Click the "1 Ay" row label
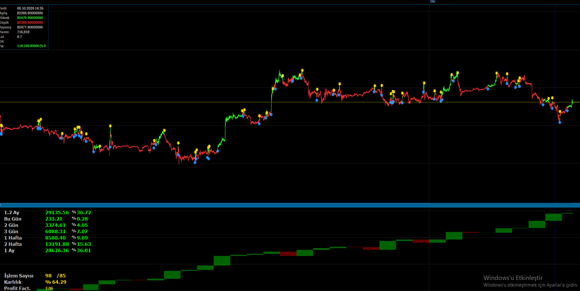 (10, 250)
